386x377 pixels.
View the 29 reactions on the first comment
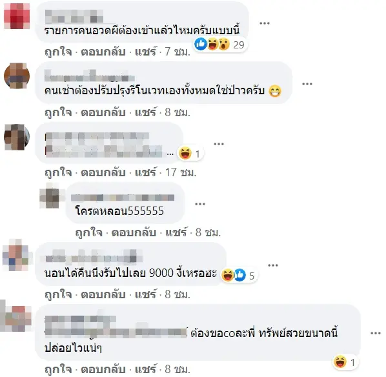220,45
